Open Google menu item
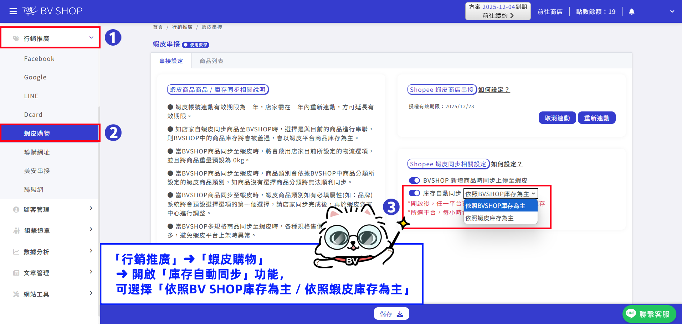The width and height of the screenshot is (682, 324). coord(35,77)
